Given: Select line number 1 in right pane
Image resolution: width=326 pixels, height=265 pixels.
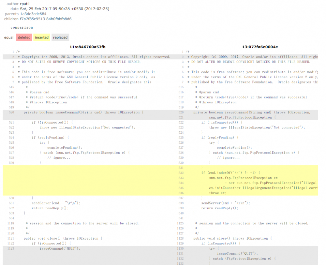Looking at the screenshot, I should click(x=182, y=52).
